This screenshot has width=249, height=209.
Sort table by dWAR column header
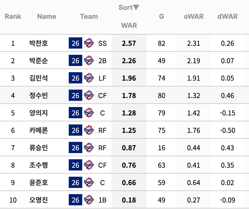227,17
